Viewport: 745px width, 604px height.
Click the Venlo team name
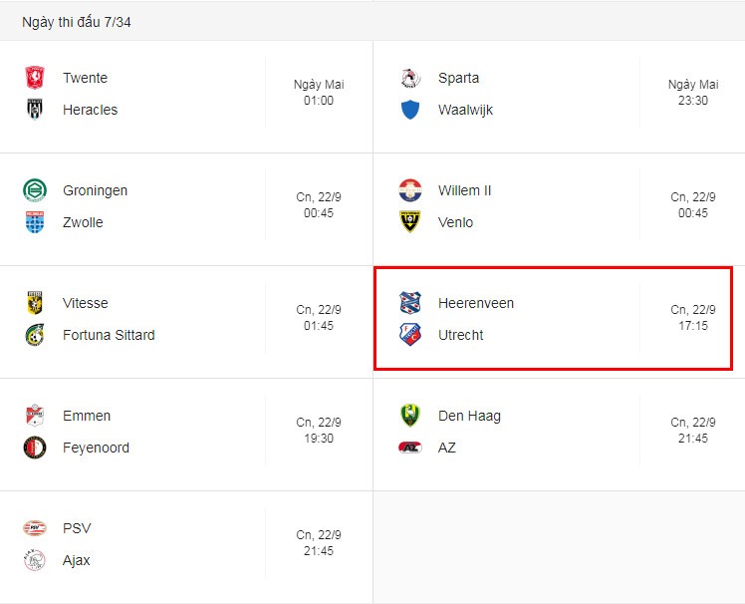tap(455, 222)
